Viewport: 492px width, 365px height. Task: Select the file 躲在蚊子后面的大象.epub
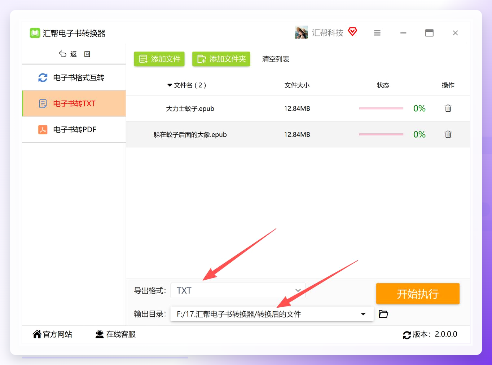(190, 134)
